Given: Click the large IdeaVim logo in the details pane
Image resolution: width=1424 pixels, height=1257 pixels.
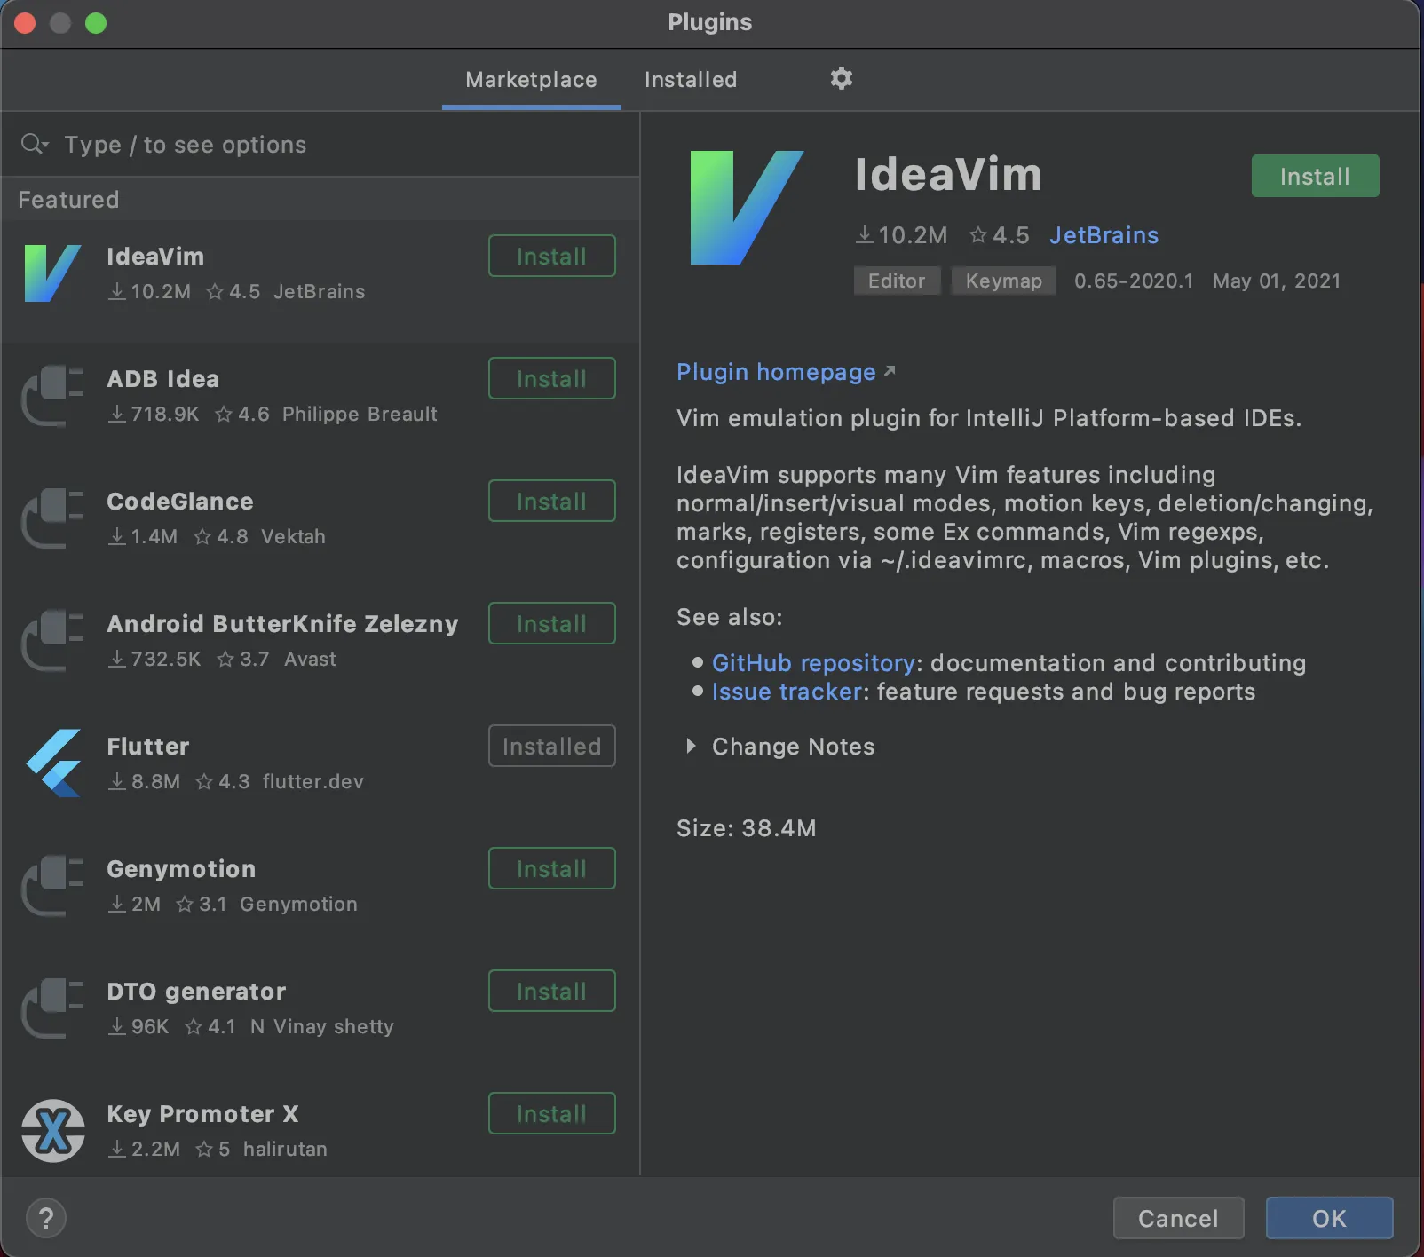Looking at the screenshot, I should (746, 208).
